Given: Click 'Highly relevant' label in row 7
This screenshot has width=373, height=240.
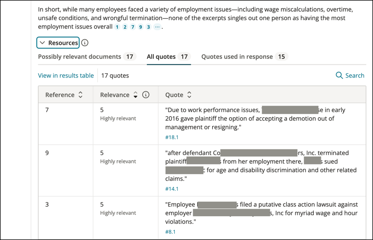Looking at the screenshot, I should point(118,119).
